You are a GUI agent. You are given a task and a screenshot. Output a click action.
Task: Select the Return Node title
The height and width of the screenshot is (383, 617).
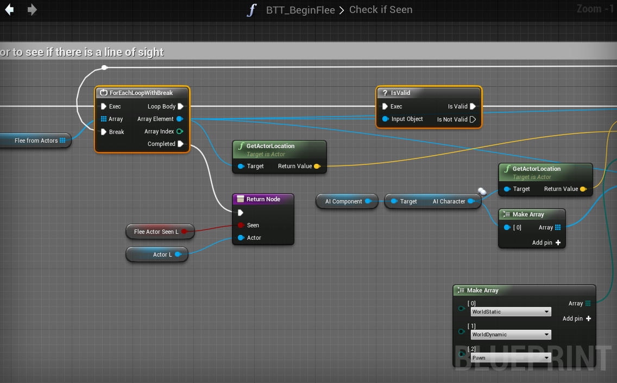pyautogui.click(x=263, y=199)
